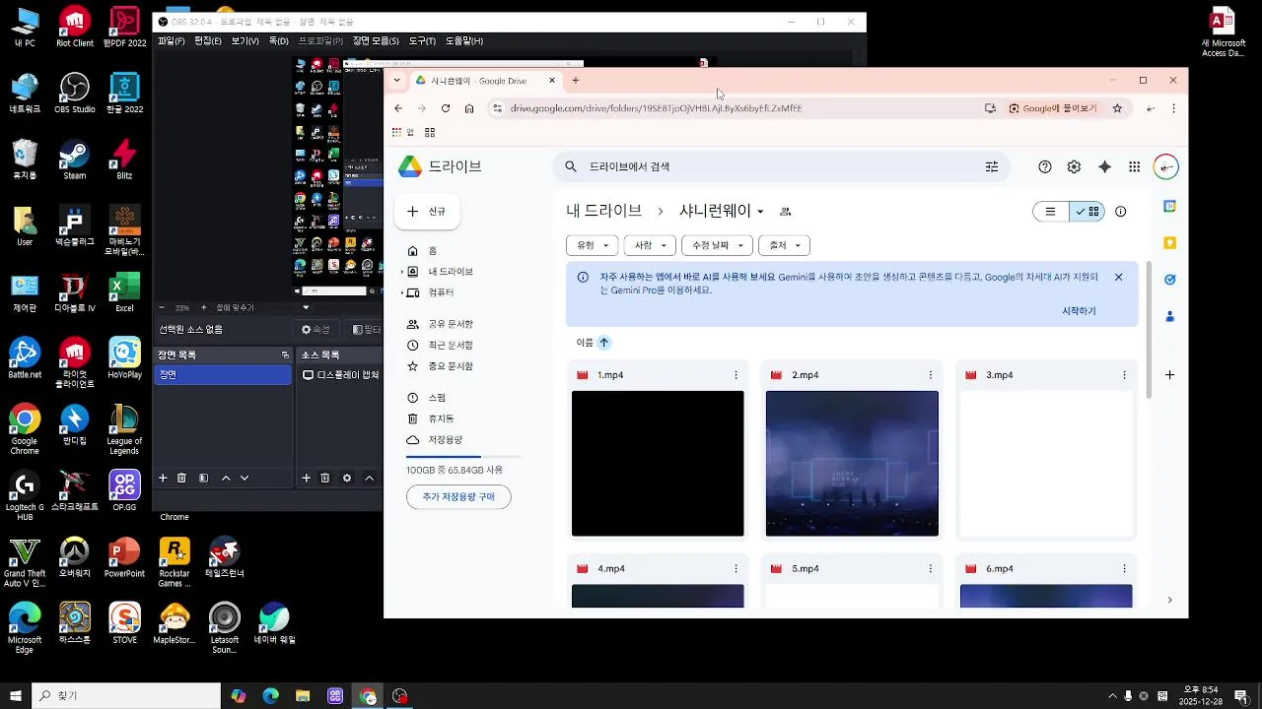Open the 보기(V) menu in OBS
The width and height of the screenshot is (1262, 709).
[245, 41]
